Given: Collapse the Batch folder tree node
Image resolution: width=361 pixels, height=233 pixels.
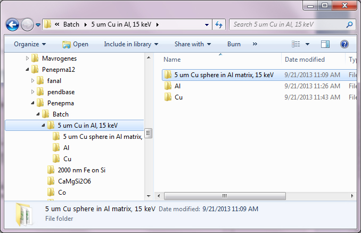Looking at the screenshot, I should (38, 114).
